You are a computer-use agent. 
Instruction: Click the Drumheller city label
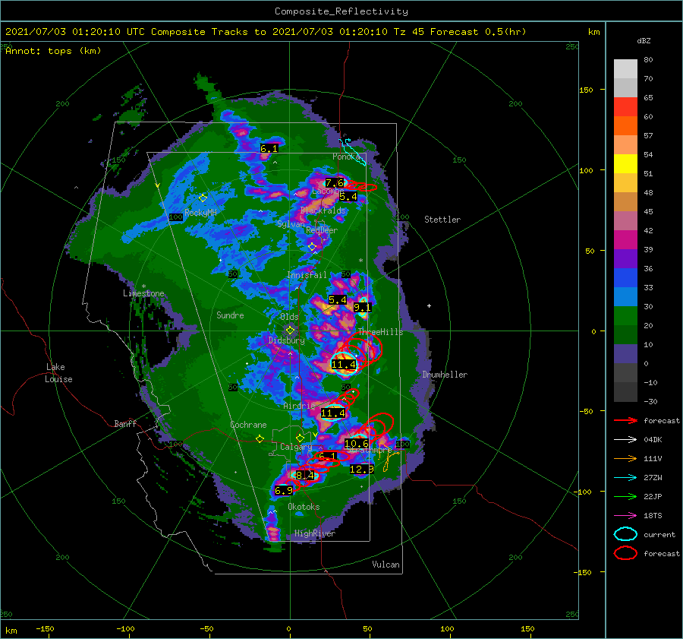click(445, 375)
